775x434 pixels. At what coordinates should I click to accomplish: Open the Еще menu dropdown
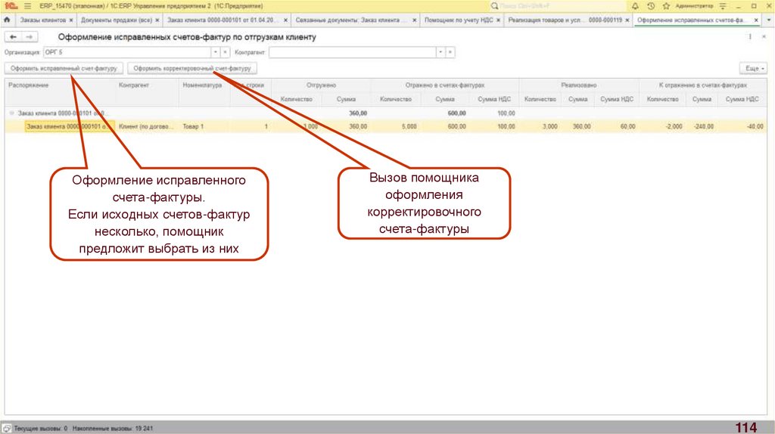click(754, 69)
